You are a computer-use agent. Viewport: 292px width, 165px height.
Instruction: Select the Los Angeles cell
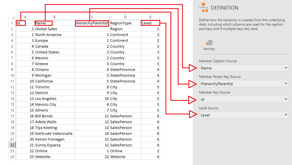tap(54, 99)
